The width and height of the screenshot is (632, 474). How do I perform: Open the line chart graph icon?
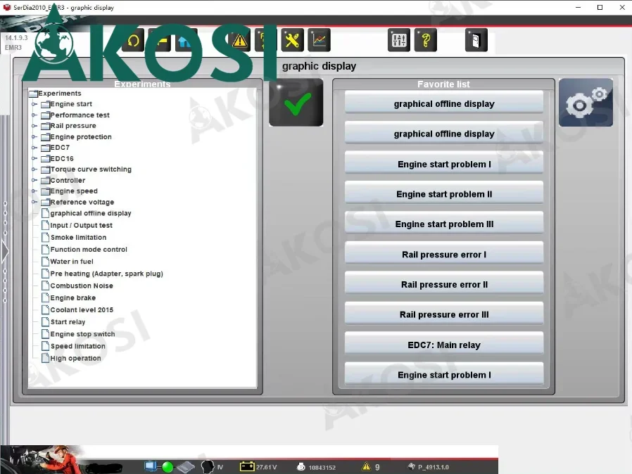pyautogui.click(x=319, y=40)
